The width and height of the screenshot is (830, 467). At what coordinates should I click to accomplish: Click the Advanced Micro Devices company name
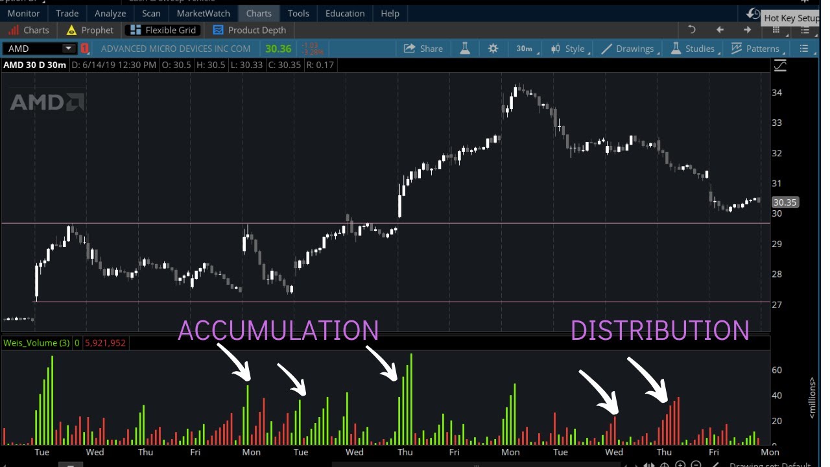click(176, 49)
